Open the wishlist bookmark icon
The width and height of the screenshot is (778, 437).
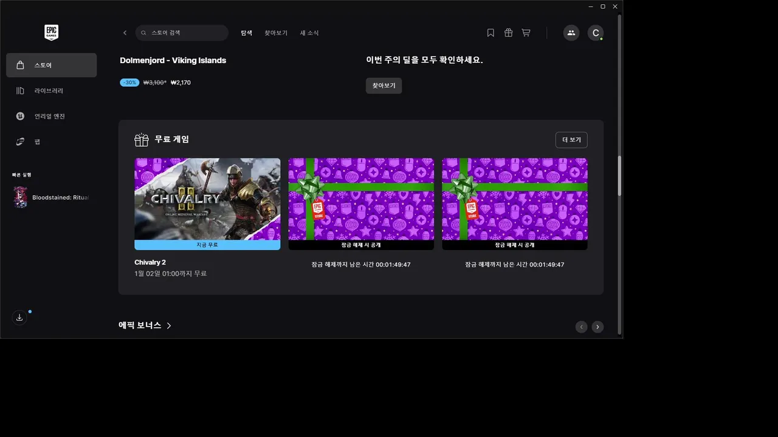[x=491, y=33]
